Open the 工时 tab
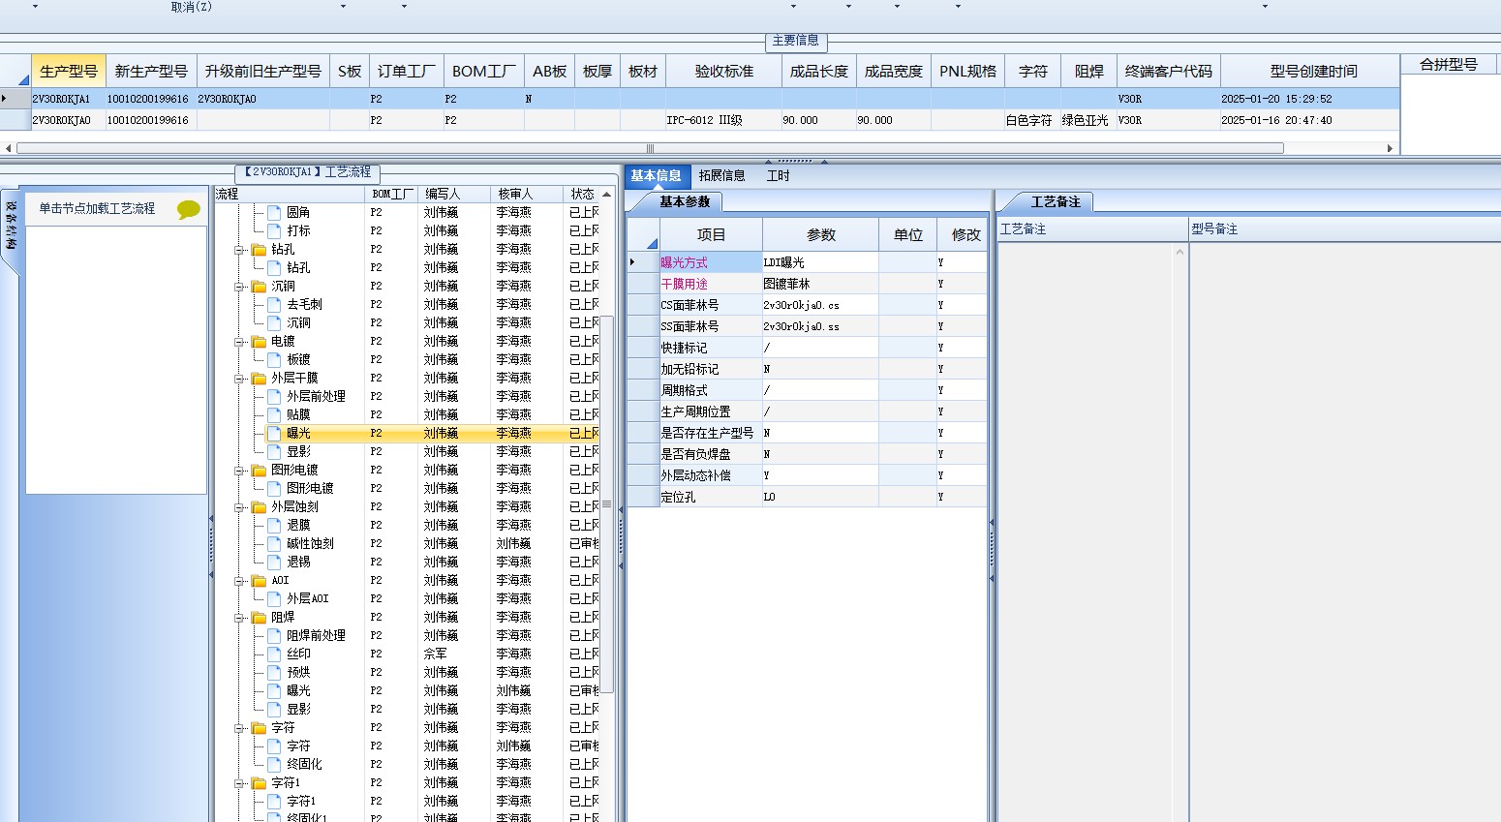 [x=778, y=175]
